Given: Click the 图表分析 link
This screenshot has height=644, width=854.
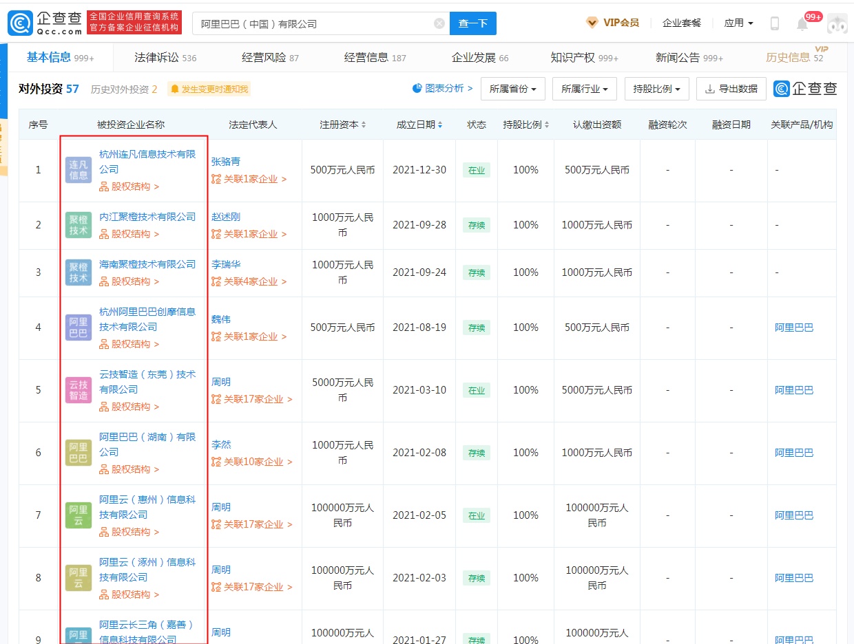Looking at the screenshot, I should 443,88.
